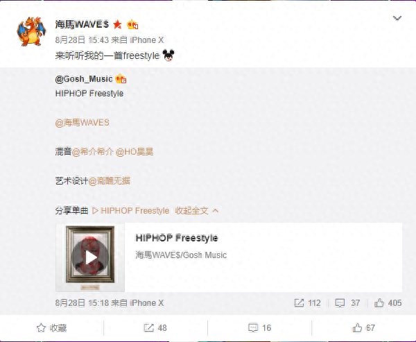
Task: Click the Mickey emoji in post text
Action: tap(168, 55)
